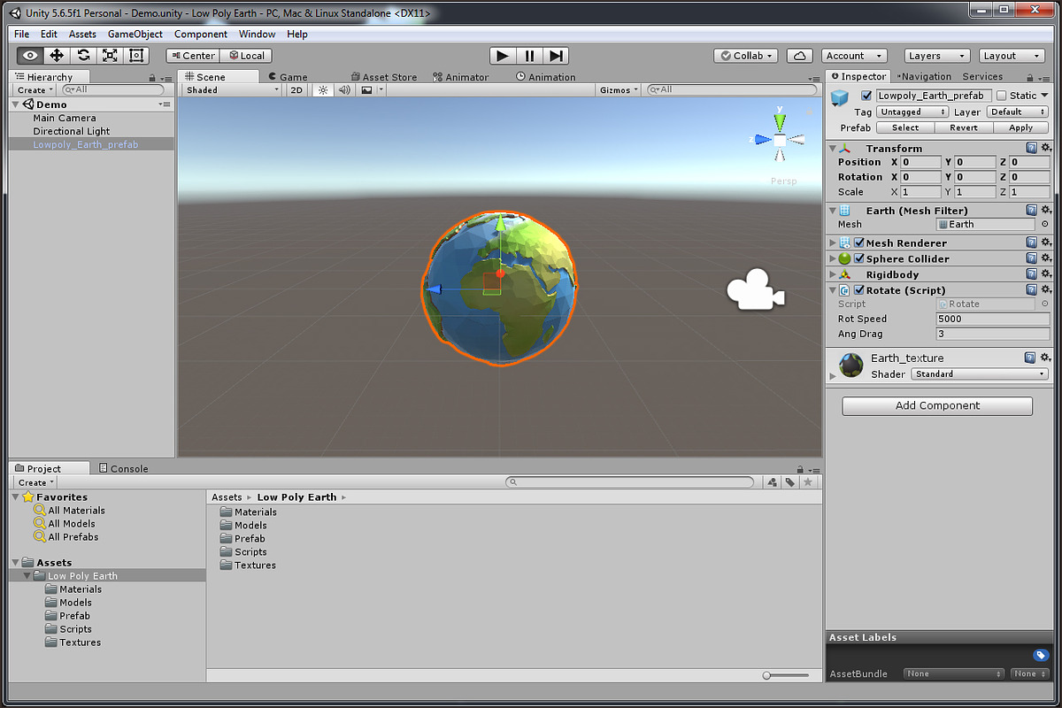The width and height of the screenshot is (1062, 708).
Task: Click the blue asset label tag icon
Action: (x=1041, y=655)
